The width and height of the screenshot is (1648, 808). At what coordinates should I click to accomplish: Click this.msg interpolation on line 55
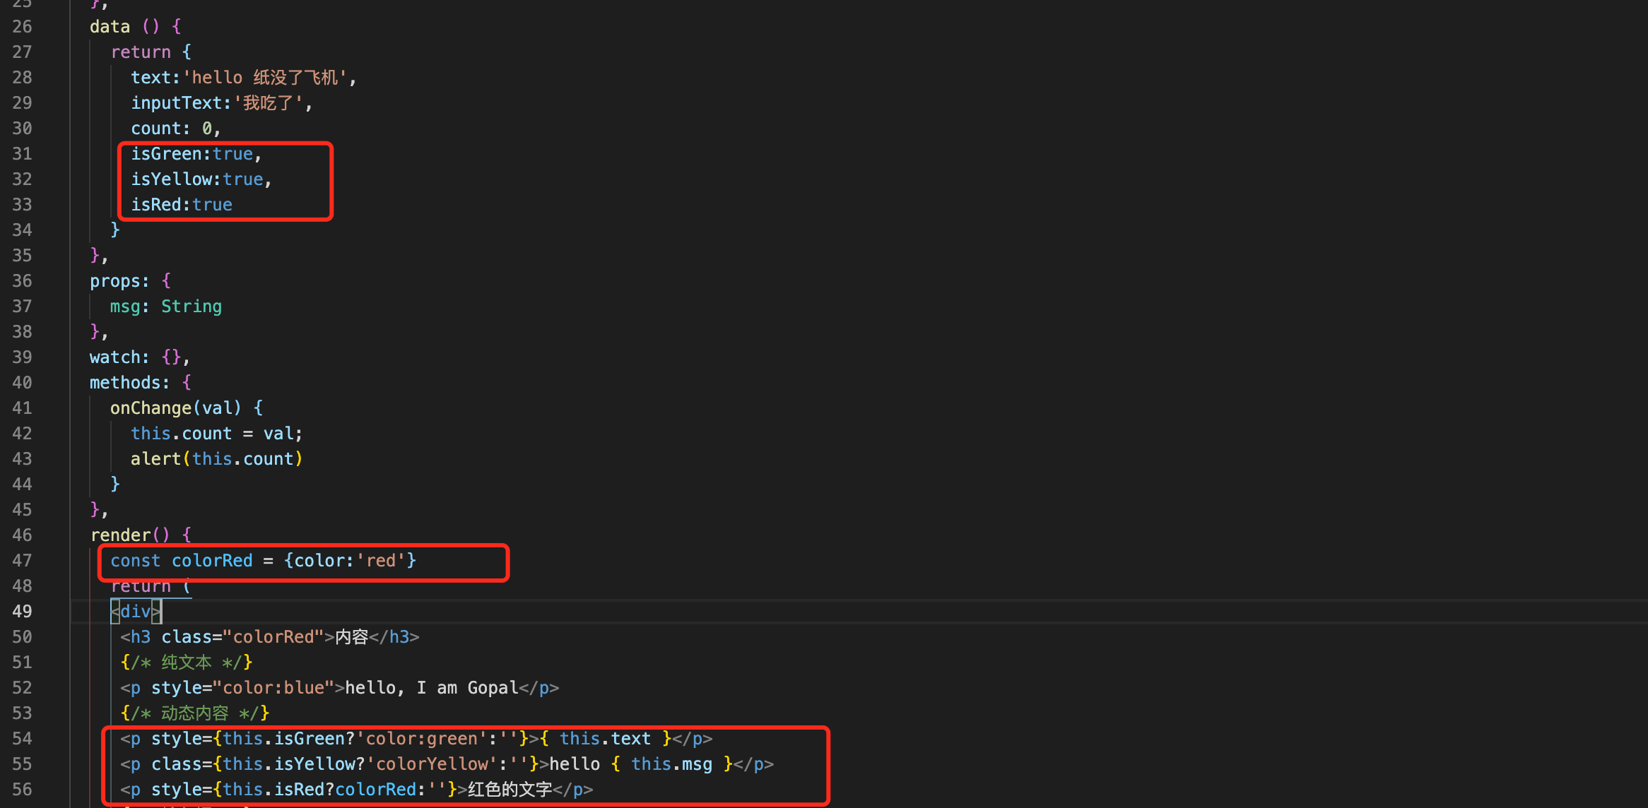point(671,764)
